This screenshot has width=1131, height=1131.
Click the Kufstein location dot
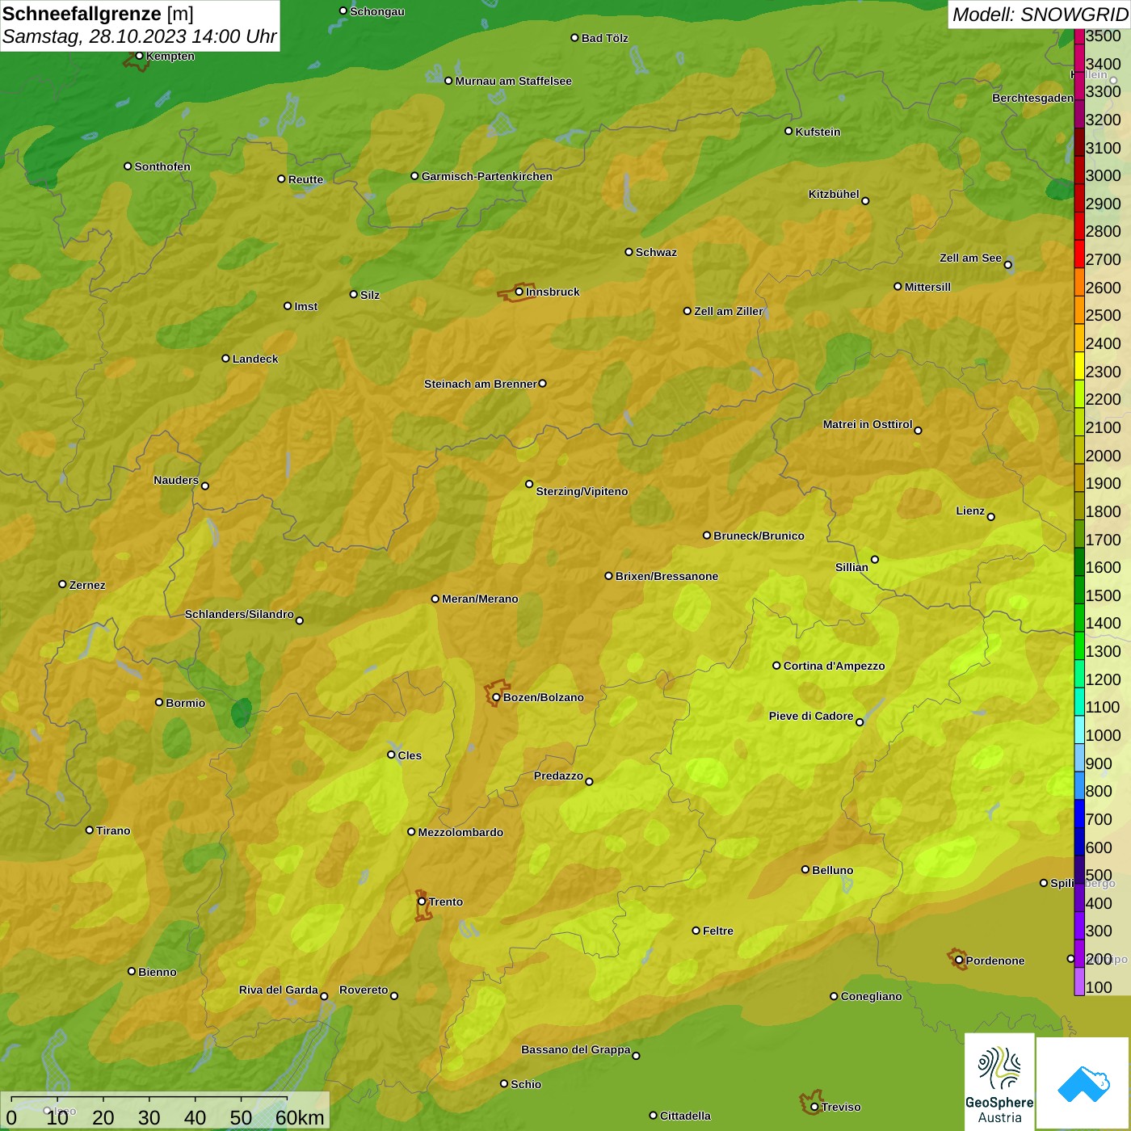(x=788, y=131)
